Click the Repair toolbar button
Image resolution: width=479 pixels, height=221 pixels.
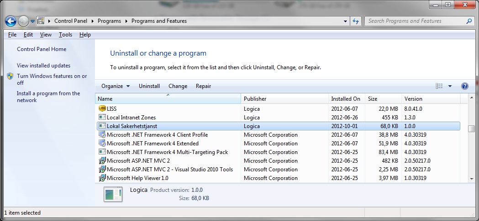tap(204, 86)
